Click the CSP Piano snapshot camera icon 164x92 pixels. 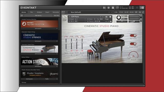[106, 17]
